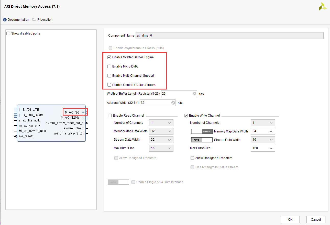Expand the S_AXIS_S2MM port plus icon

[x=19, y=115]
